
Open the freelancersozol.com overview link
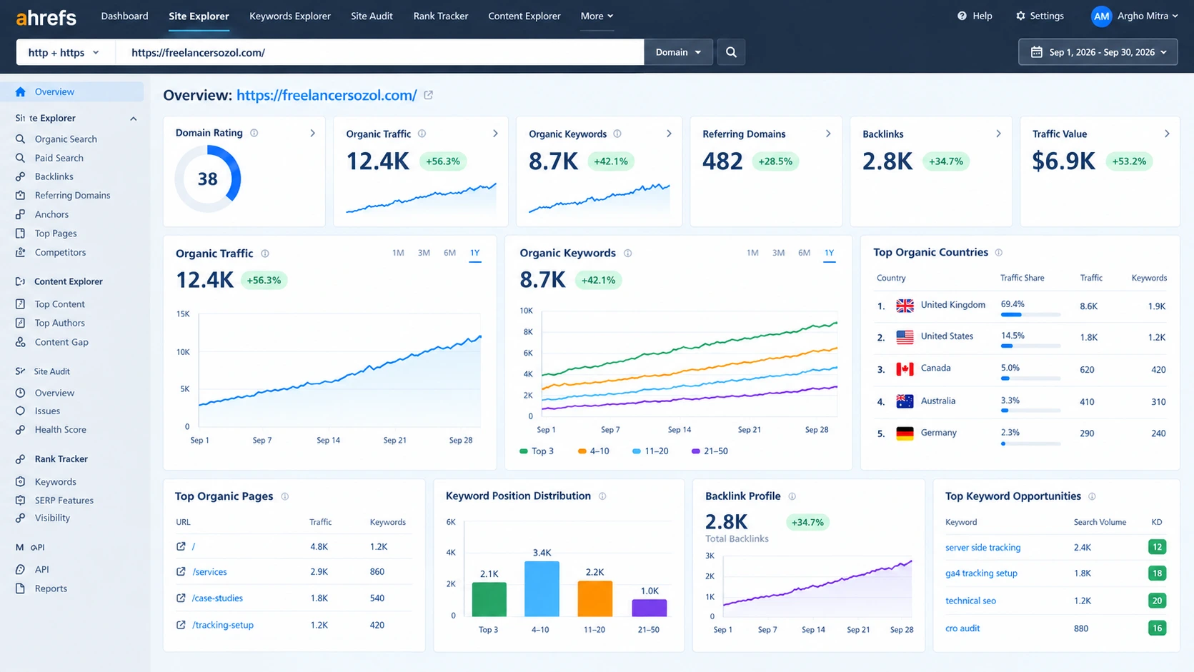[327, 95]
